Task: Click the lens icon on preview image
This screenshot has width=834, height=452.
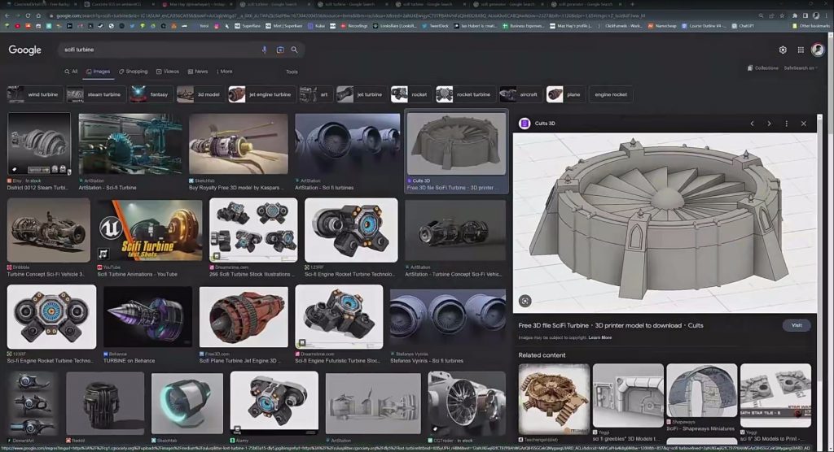Action: point(525,301)
